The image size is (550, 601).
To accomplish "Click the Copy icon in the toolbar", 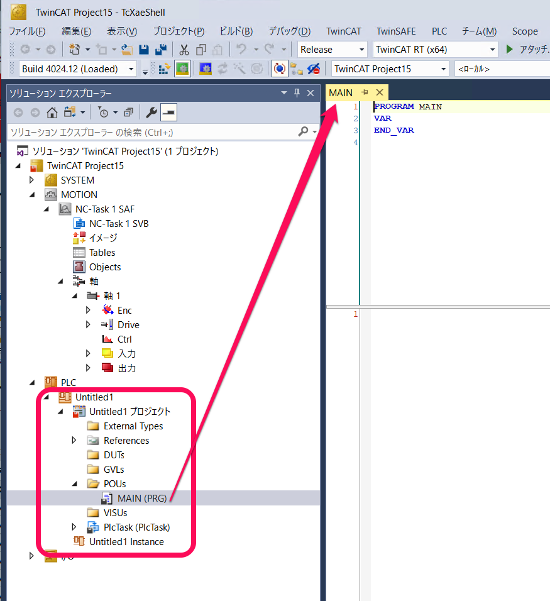I will 201,50.
